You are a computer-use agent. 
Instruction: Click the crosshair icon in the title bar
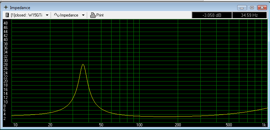click(x=6, y=7)
